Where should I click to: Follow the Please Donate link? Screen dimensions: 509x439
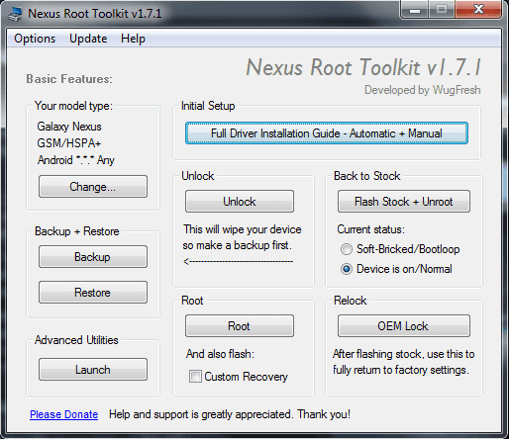tap(63, 414)
